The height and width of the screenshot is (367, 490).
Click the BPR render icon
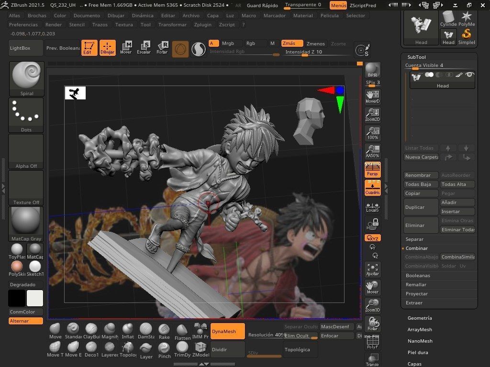372,70
